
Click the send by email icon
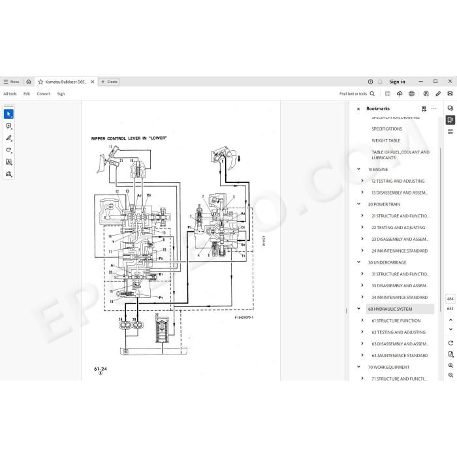point(450,94)
